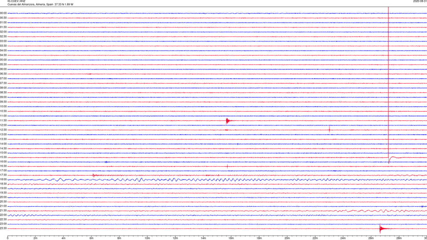Click the 12:00 time label

3,125
